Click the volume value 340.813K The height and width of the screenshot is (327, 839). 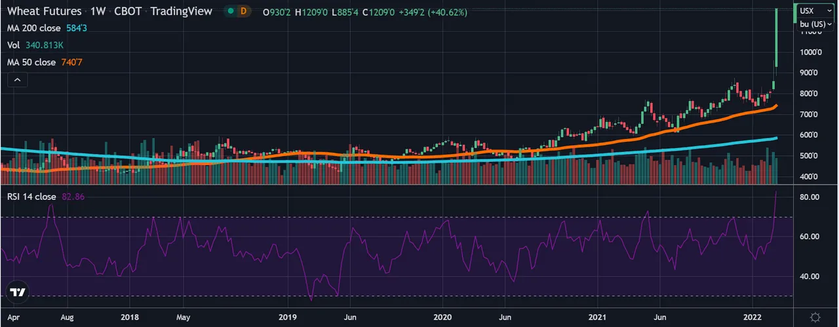(43, 45)
